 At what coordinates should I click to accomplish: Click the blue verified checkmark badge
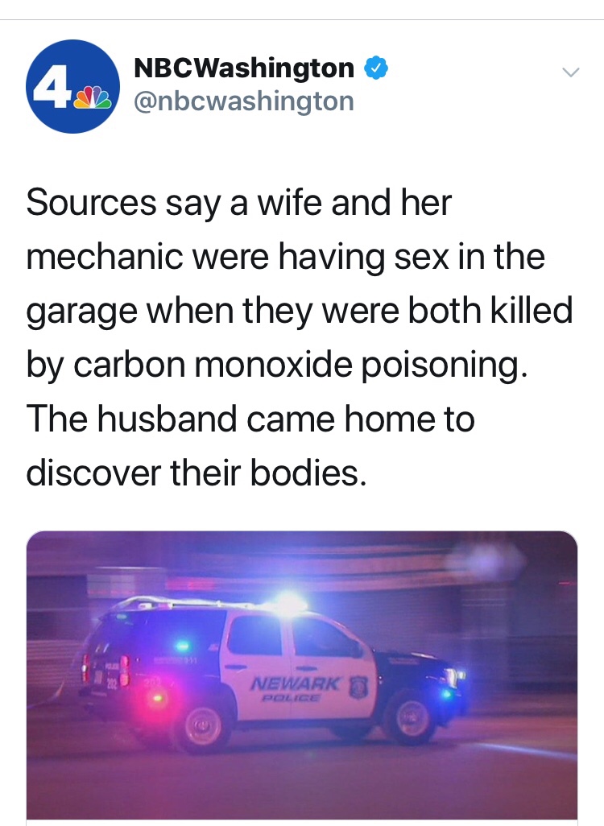pyautogui.click(x=376, y=68)
